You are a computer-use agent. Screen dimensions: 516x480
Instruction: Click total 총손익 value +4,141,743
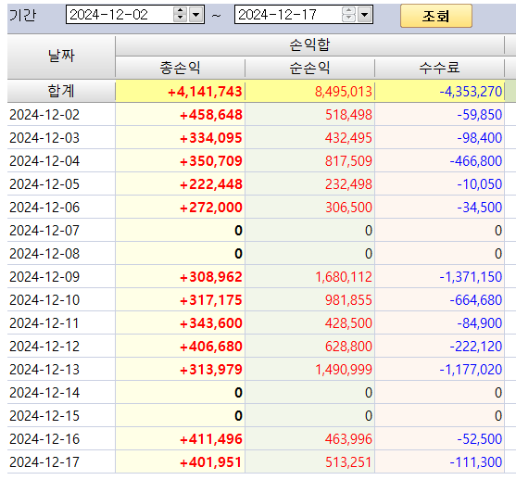[205, 92]
